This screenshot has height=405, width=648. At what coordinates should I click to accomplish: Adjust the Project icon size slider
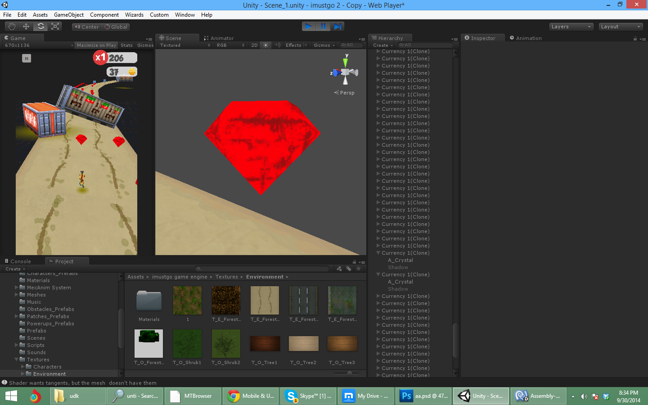(350, 373)
